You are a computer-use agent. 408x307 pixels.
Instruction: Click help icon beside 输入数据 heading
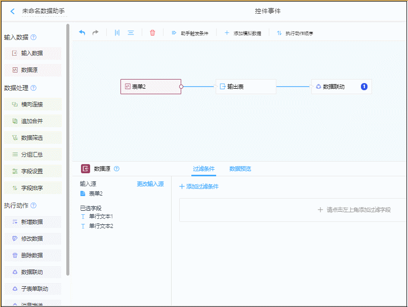[33, 37]
